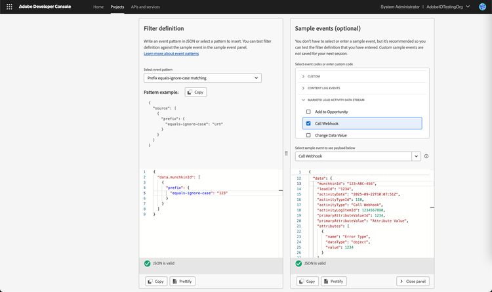Viewport: 492px width, 292px height.
Task: Open Learn more about event patterns link
Action: click(x=171, y=54)
